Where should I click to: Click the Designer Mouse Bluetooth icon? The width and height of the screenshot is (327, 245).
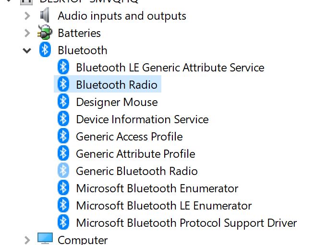coord(63,102)
